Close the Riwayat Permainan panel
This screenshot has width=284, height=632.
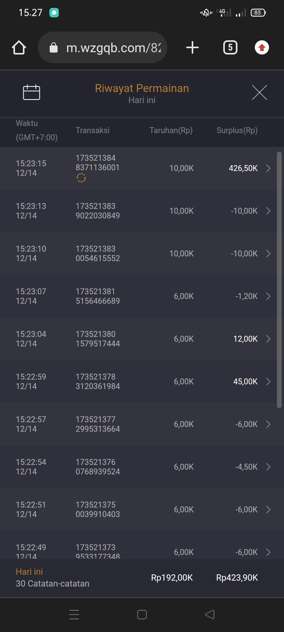[x=259, y=92]
